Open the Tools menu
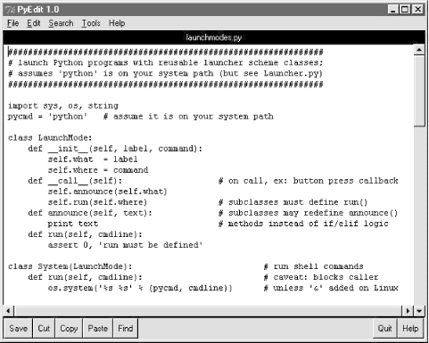Image resolution: width=429 pixels, height=343 pixels. 91,23
